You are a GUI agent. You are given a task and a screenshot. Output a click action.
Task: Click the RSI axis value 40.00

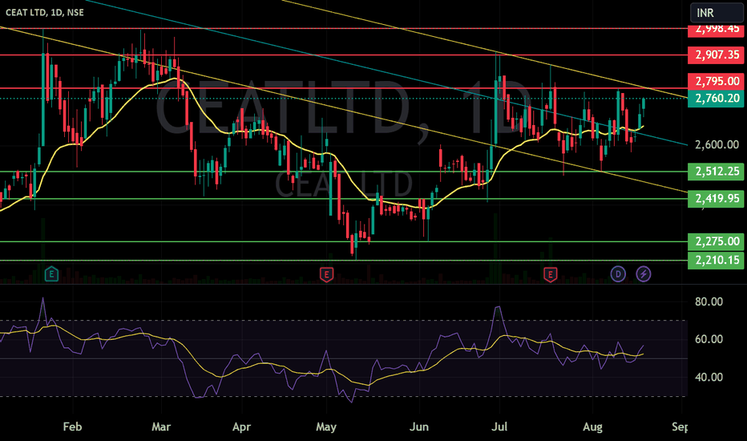click(709, 377)
